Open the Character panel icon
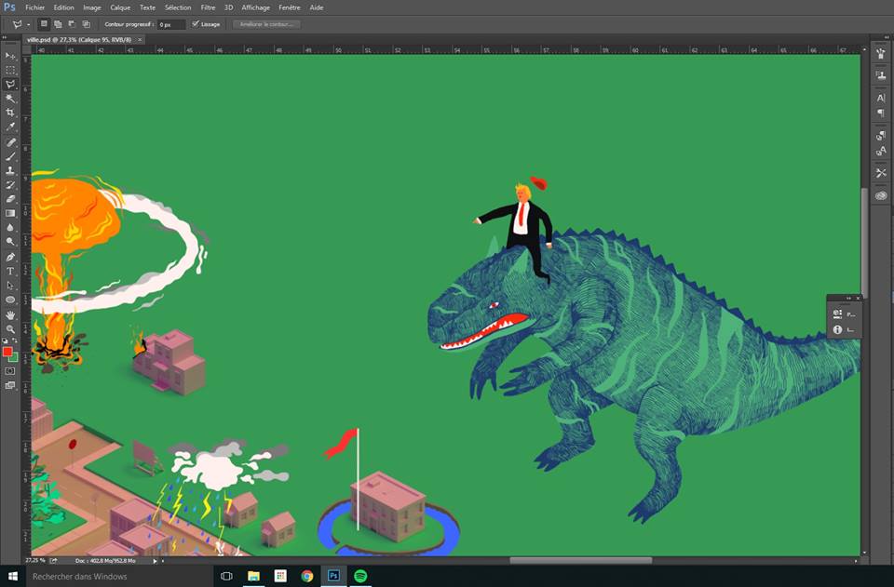894x587 pixels. point(881,98)
